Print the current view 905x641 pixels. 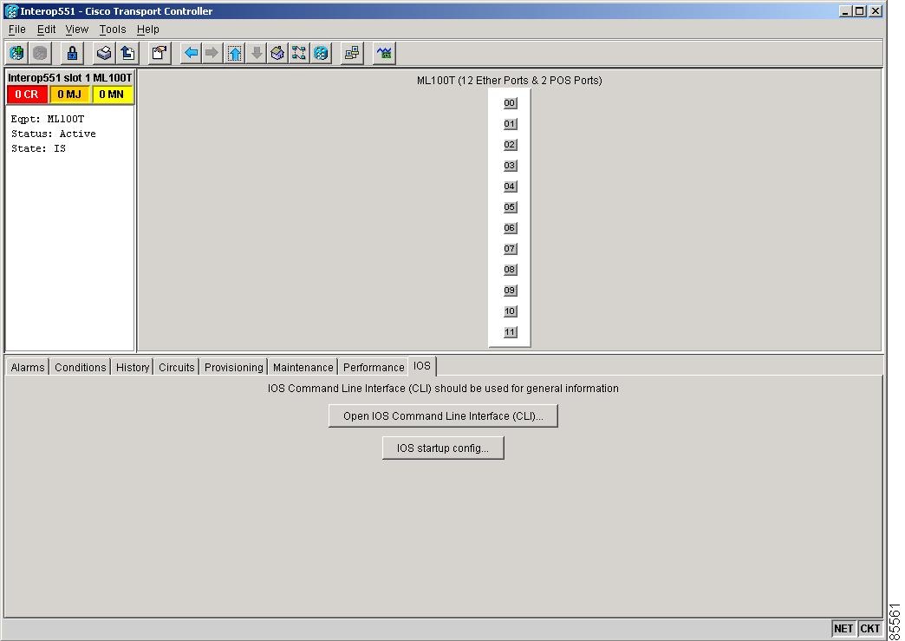pos(103,53)
